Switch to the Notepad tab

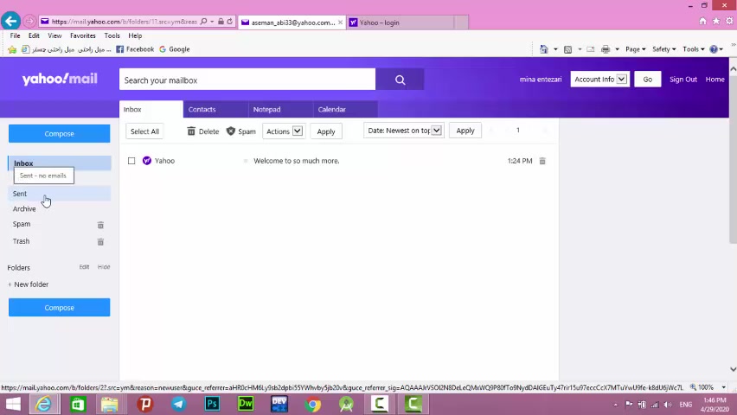(280, 109)
